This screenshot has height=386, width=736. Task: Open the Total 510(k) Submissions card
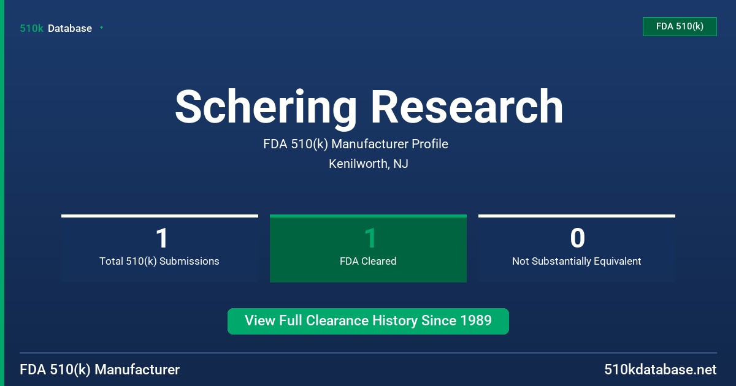pyautogui.click(x=159, y=248)
